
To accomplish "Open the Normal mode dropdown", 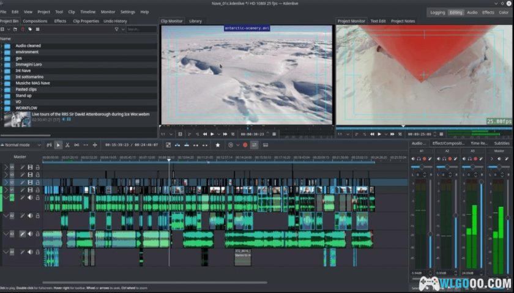I will (21, 145).
